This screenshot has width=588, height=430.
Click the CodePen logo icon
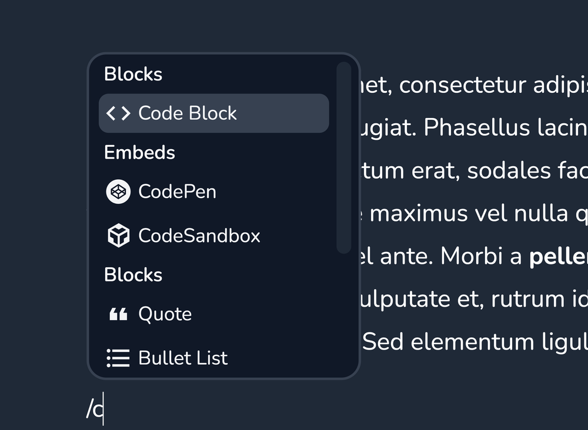118,192
